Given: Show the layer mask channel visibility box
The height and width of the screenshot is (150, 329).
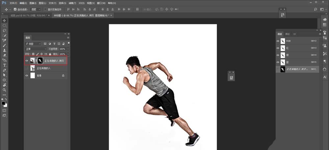Looking at the screenshot, I should point(278,69).
